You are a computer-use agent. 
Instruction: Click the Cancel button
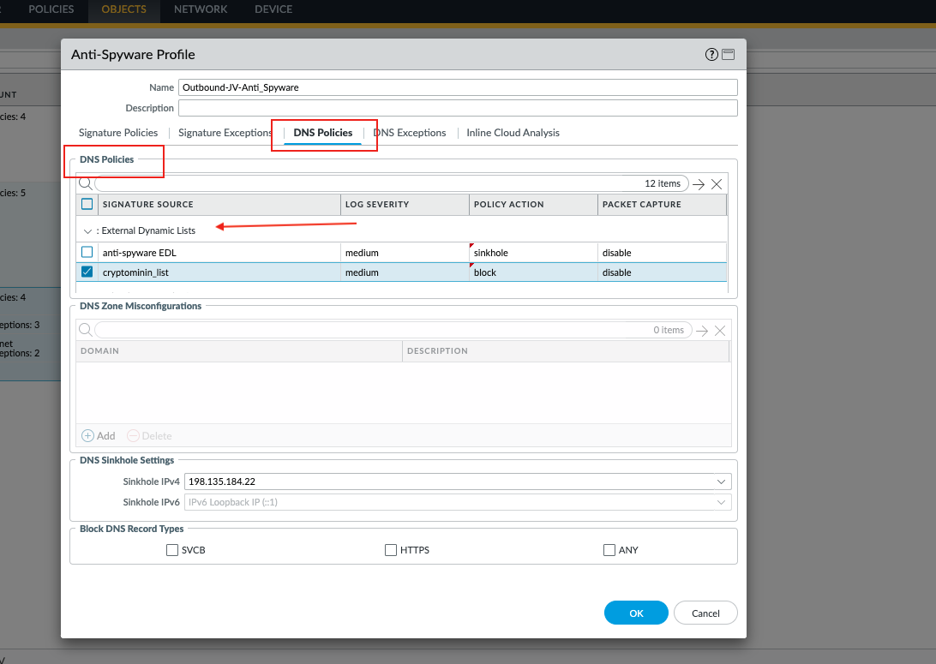(x=705, y=613)
